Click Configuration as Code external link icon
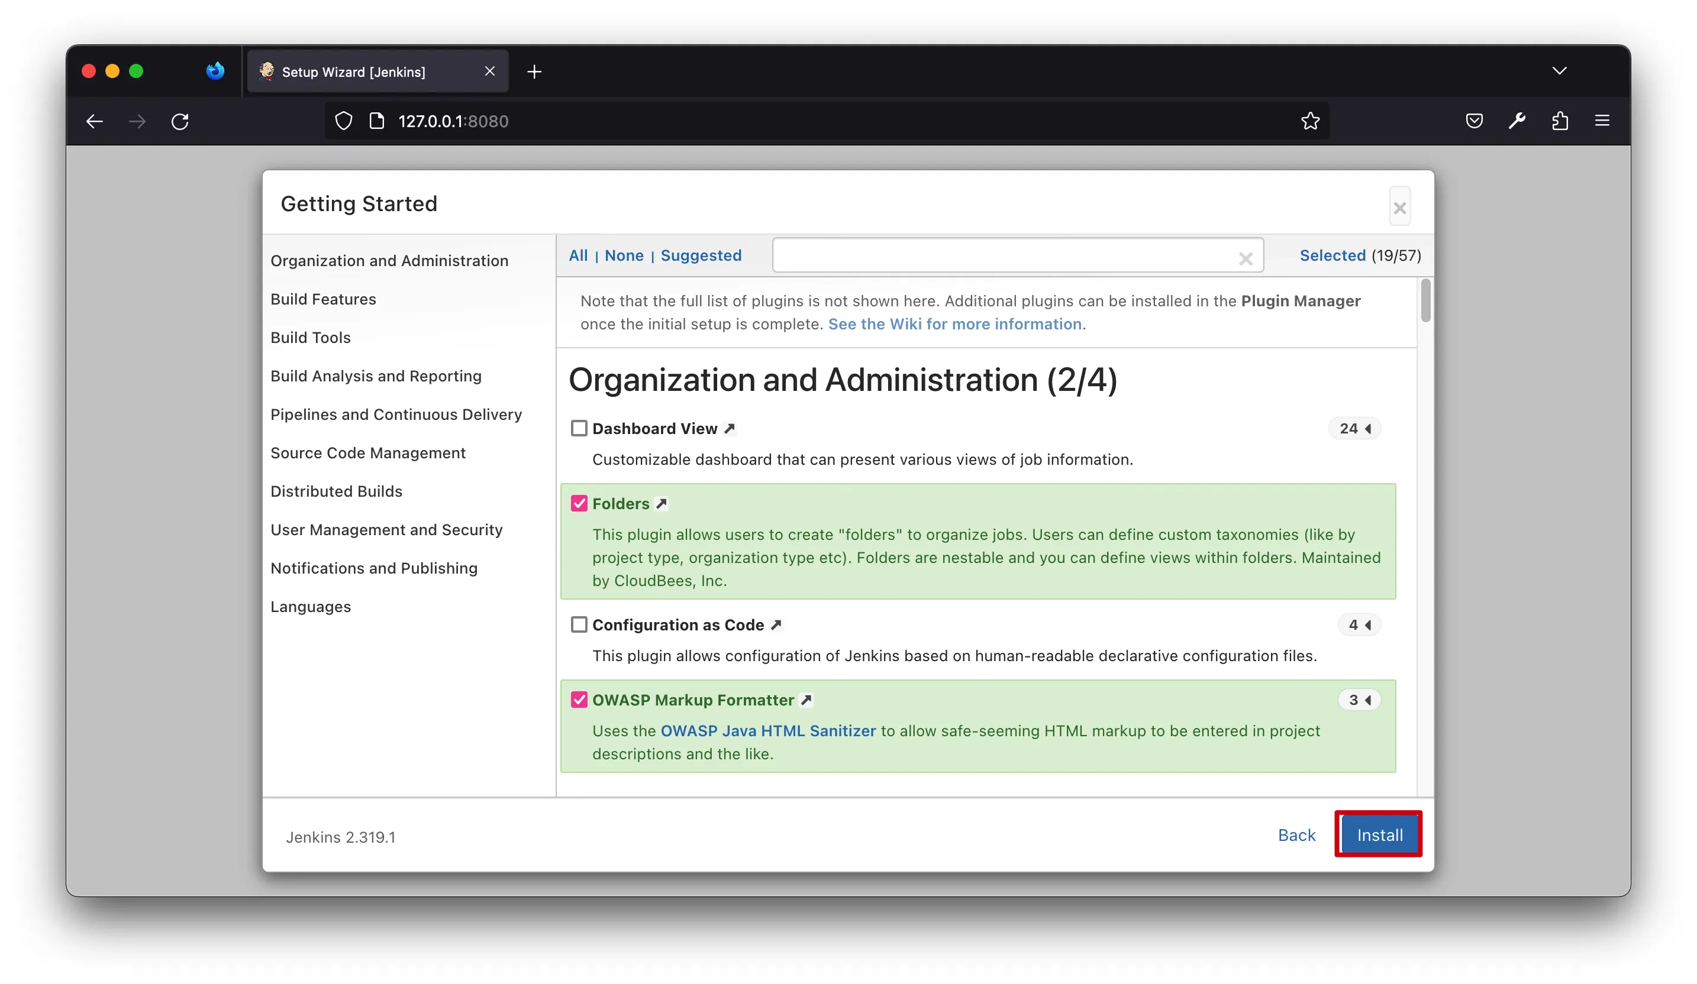This screenshot has height=984, width=1697. tap(776, 625)
